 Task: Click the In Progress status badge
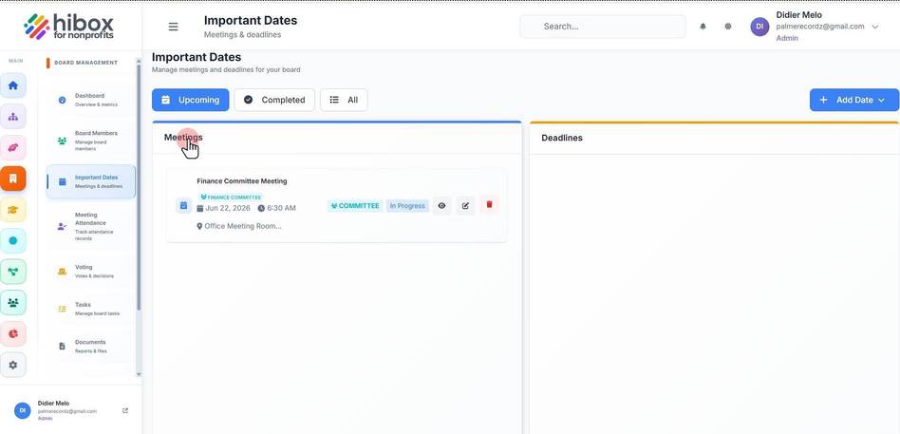407,205
